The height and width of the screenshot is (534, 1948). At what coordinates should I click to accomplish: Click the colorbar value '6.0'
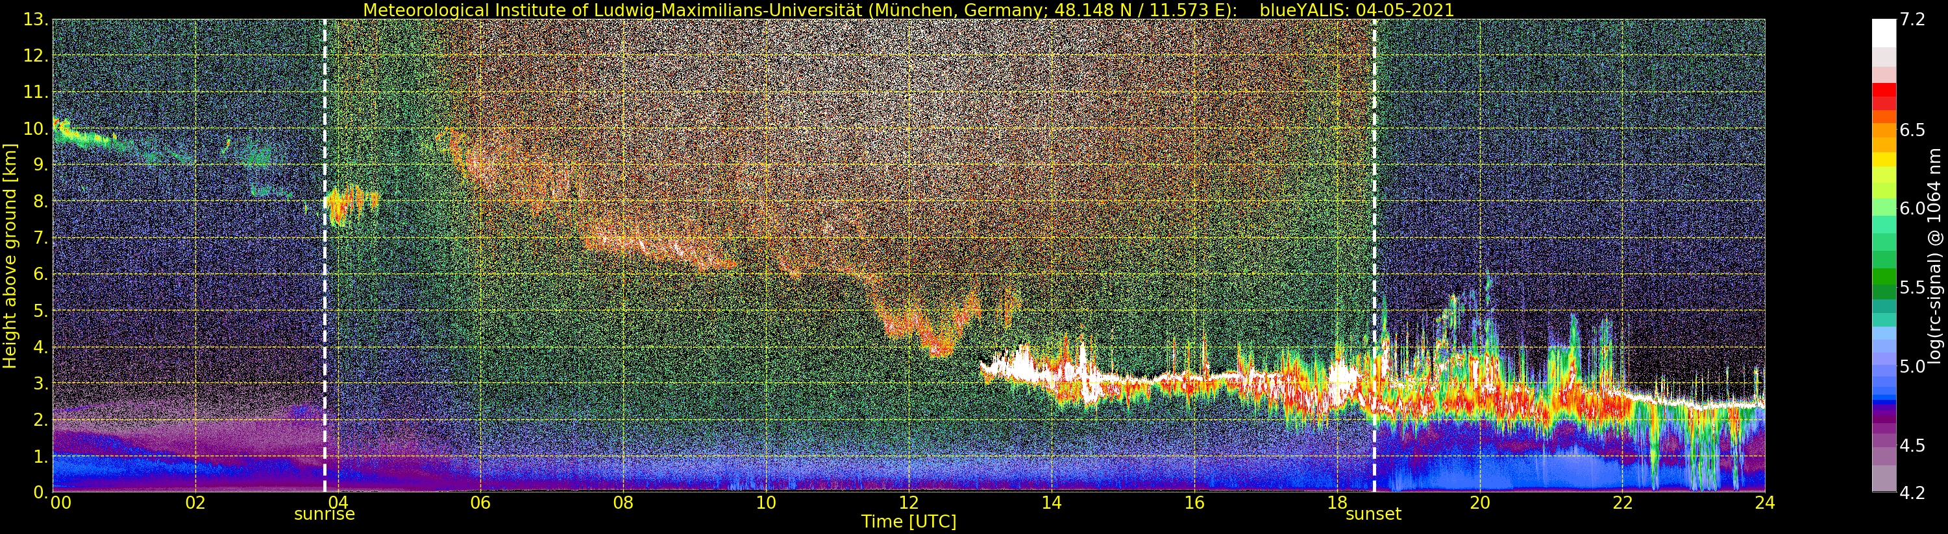click(1912, 209)
